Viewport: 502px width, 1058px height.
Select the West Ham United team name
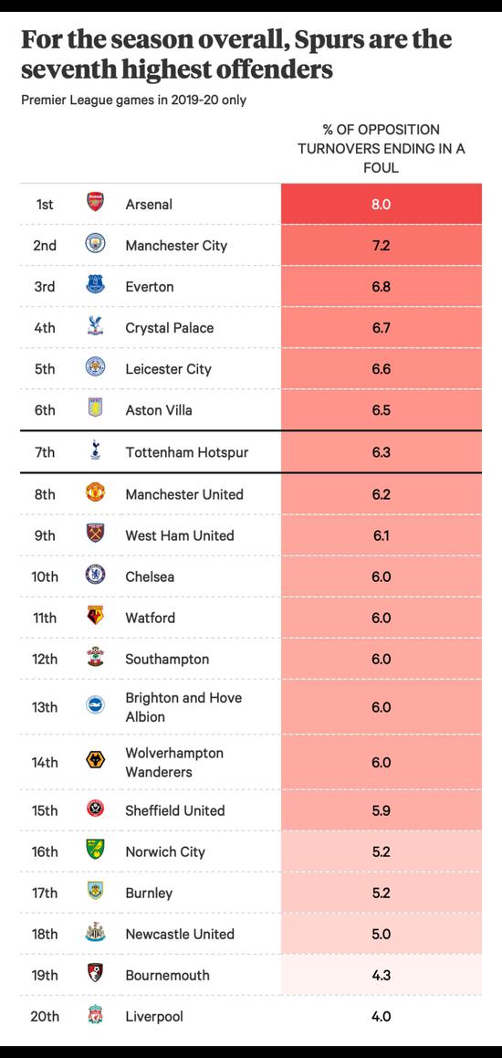tap(180, 535)
